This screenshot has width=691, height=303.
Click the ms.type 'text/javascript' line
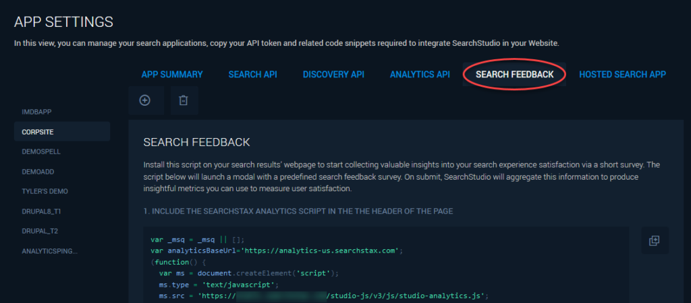click(219, 285)
